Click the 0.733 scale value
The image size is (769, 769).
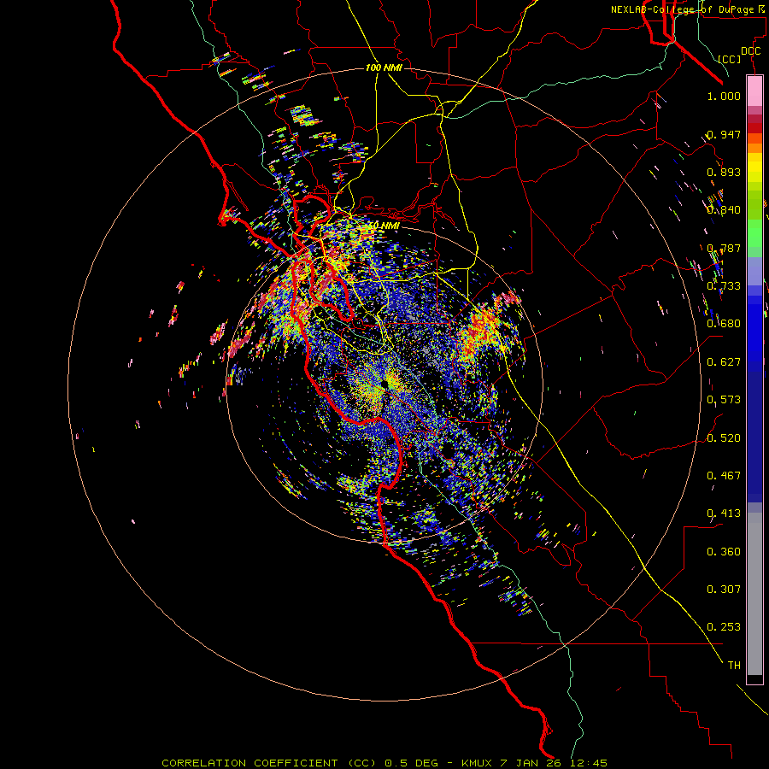click(x=724, y=286)
